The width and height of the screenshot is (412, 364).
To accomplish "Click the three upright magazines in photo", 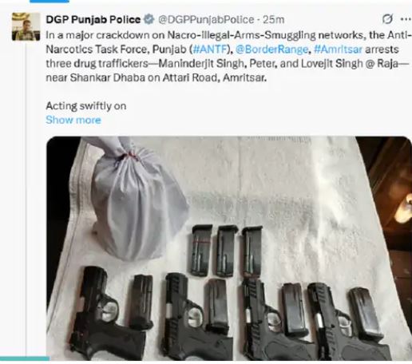I will click(226, 251).
